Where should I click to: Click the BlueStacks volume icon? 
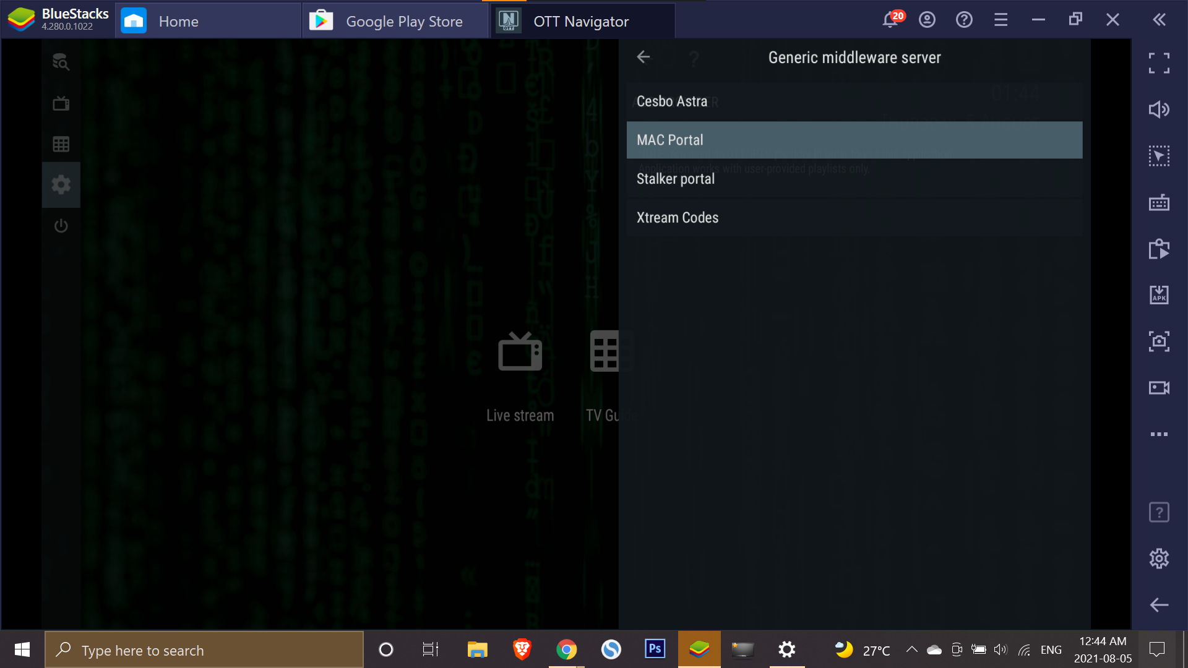point(1159,109)
